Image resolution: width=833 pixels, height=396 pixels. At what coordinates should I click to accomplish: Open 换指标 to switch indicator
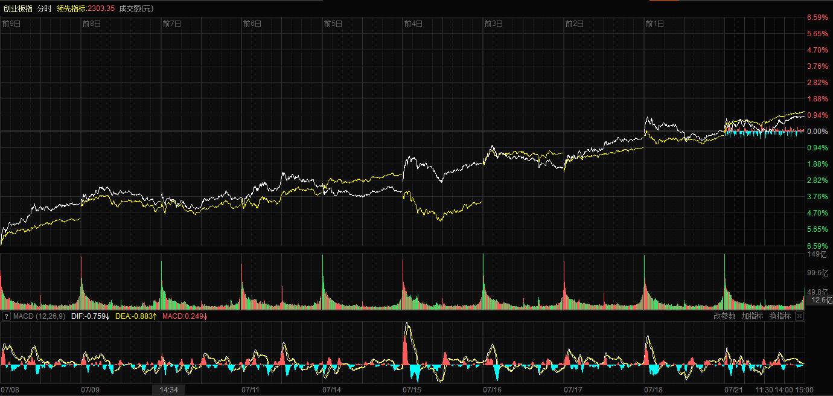780,316
